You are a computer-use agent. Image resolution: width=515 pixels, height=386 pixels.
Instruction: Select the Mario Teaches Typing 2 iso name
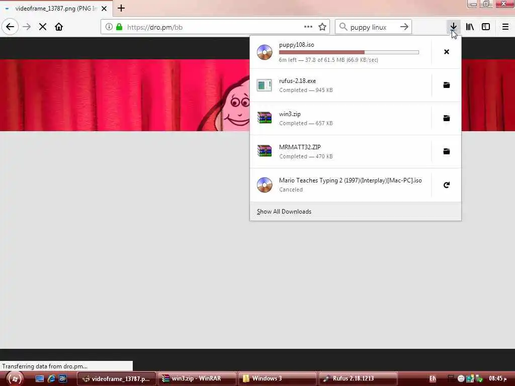(351, 180)
